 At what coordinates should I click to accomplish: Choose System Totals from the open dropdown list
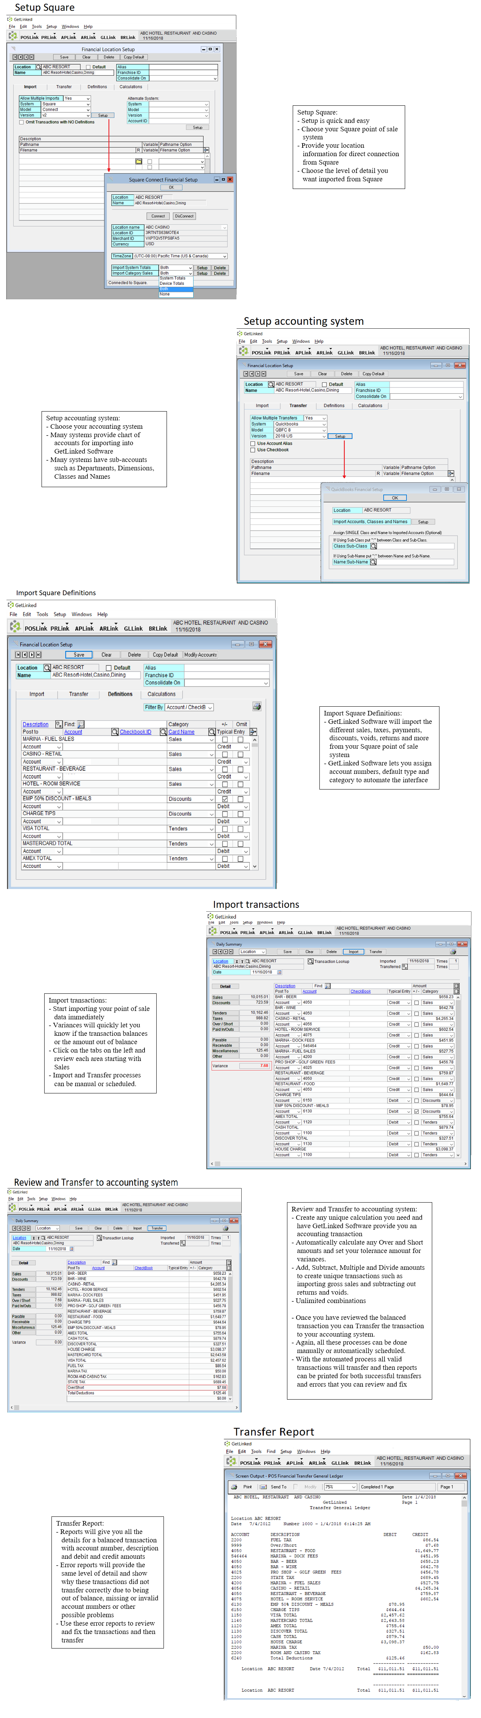tap(176, 278)
